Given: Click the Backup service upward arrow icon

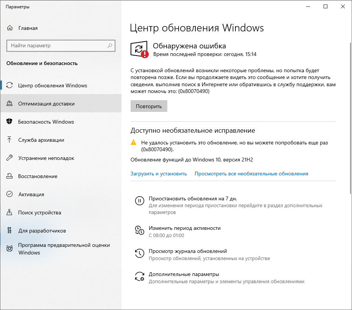Looking at the screenshot, I should tap(9, 139).
